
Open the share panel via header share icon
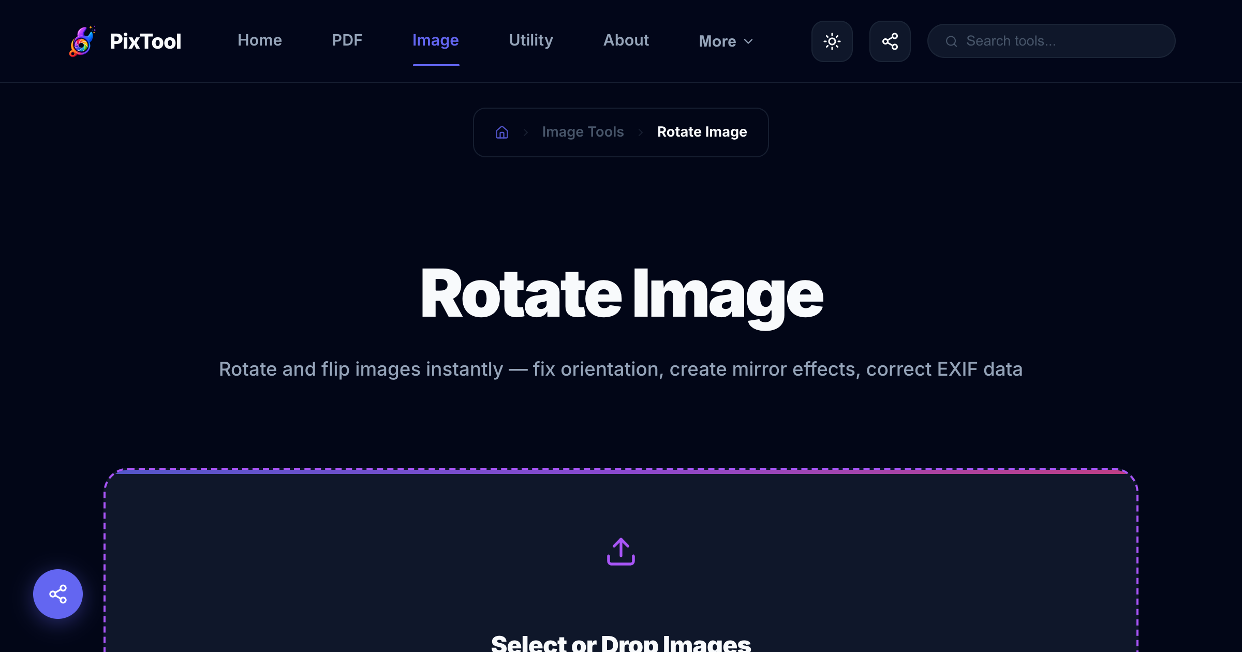[x=890, y=41]
